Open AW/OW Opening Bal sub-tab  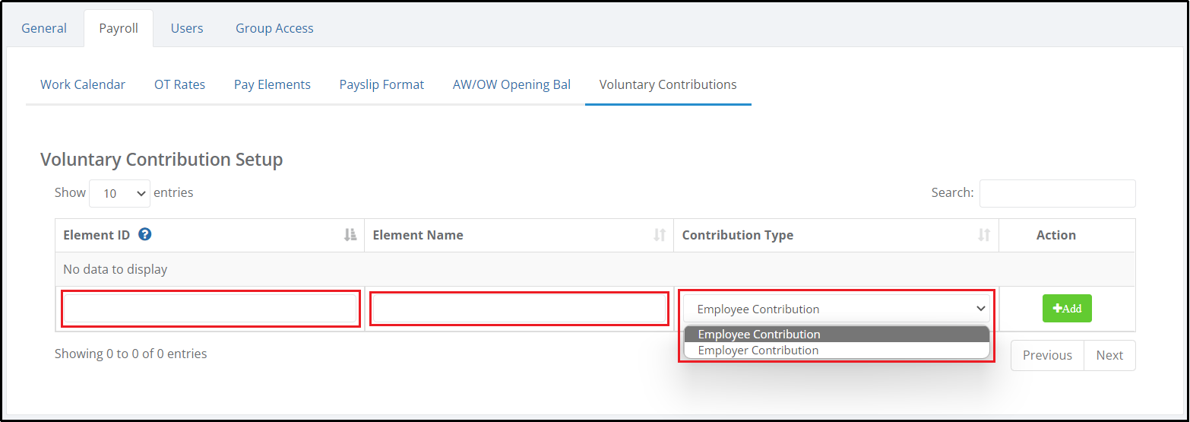pos(511,84)
